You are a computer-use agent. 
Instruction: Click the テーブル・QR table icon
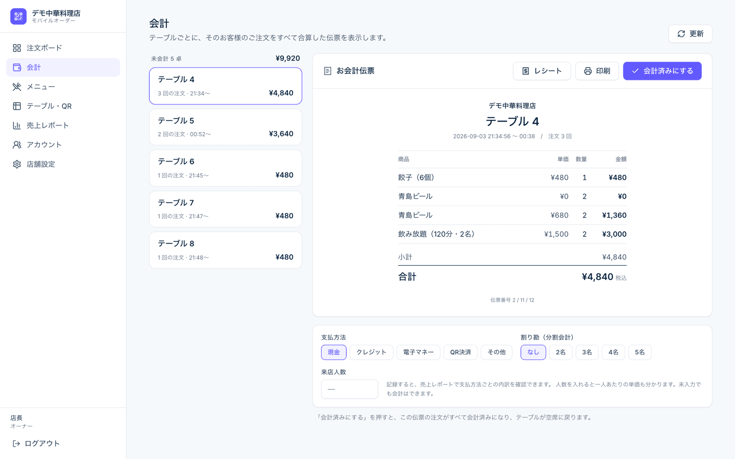pos(17,106)
